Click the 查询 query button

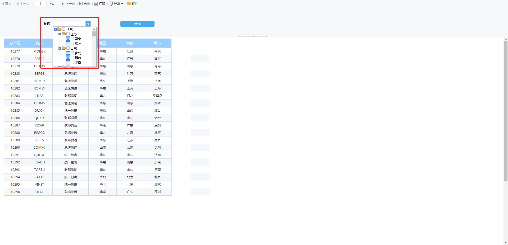pyautogui.click(x=137, y=24)
